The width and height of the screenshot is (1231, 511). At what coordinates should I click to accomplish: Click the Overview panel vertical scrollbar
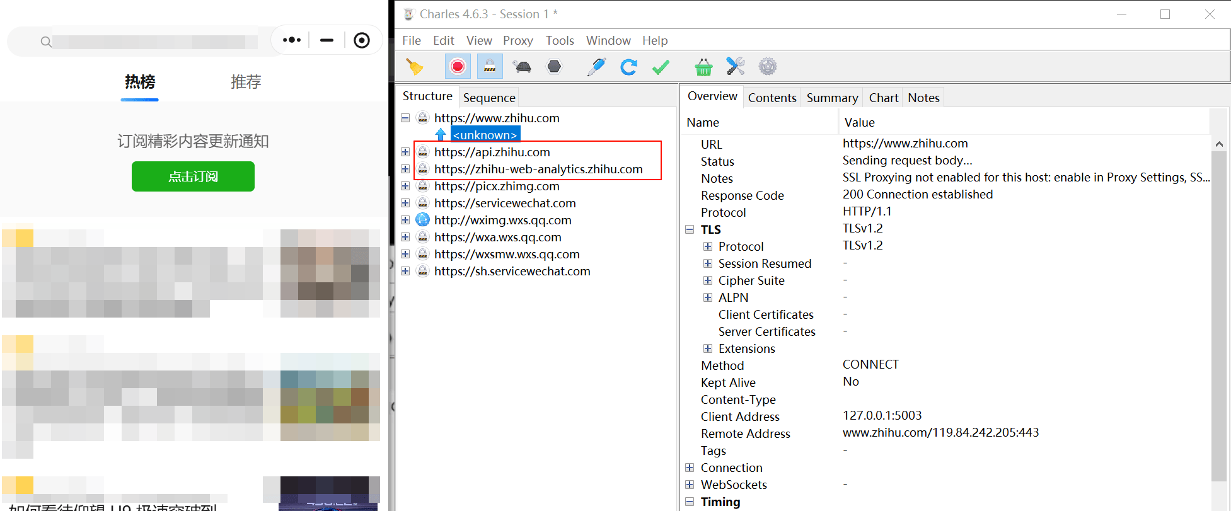[1219, 315]
